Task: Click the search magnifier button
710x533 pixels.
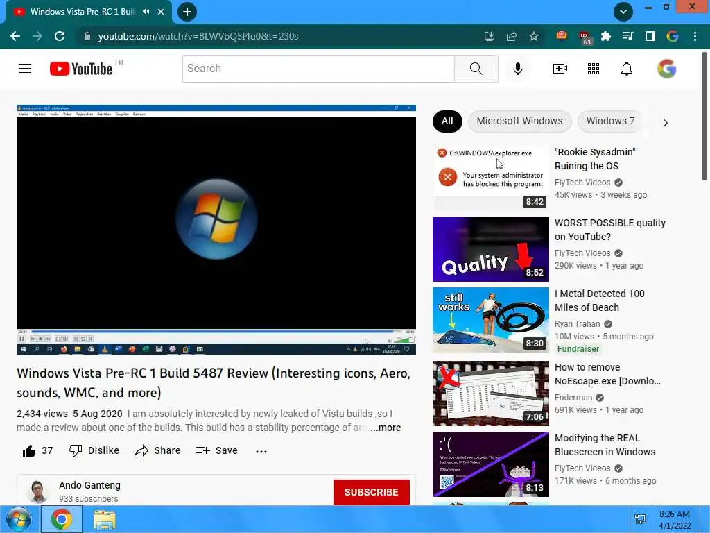Action: coord(476,69)
